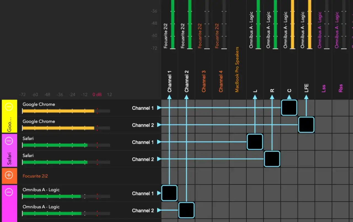
Task: Route Chrome Channel 2 to Rss cell
Action: [340, 125]
